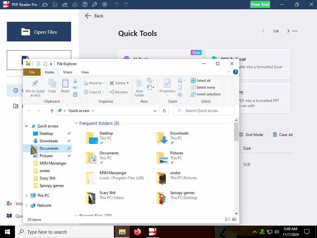Switch to the View ribbon tab

[85, 72]
